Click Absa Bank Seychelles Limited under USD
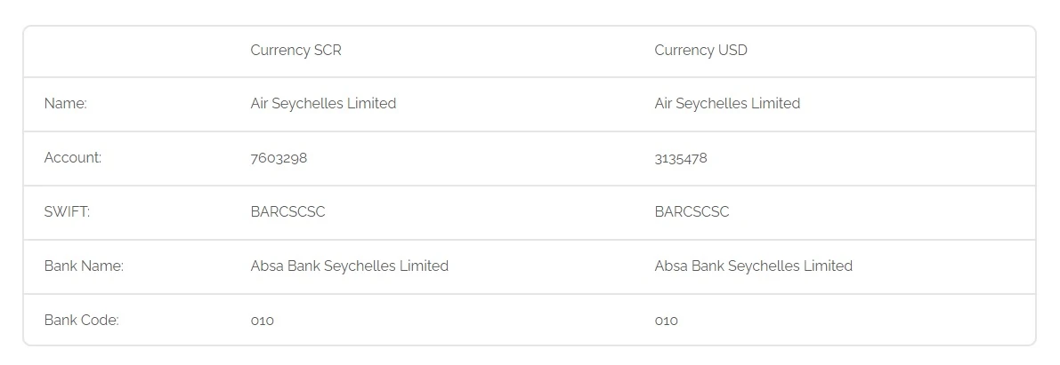 tap(753, 266)
